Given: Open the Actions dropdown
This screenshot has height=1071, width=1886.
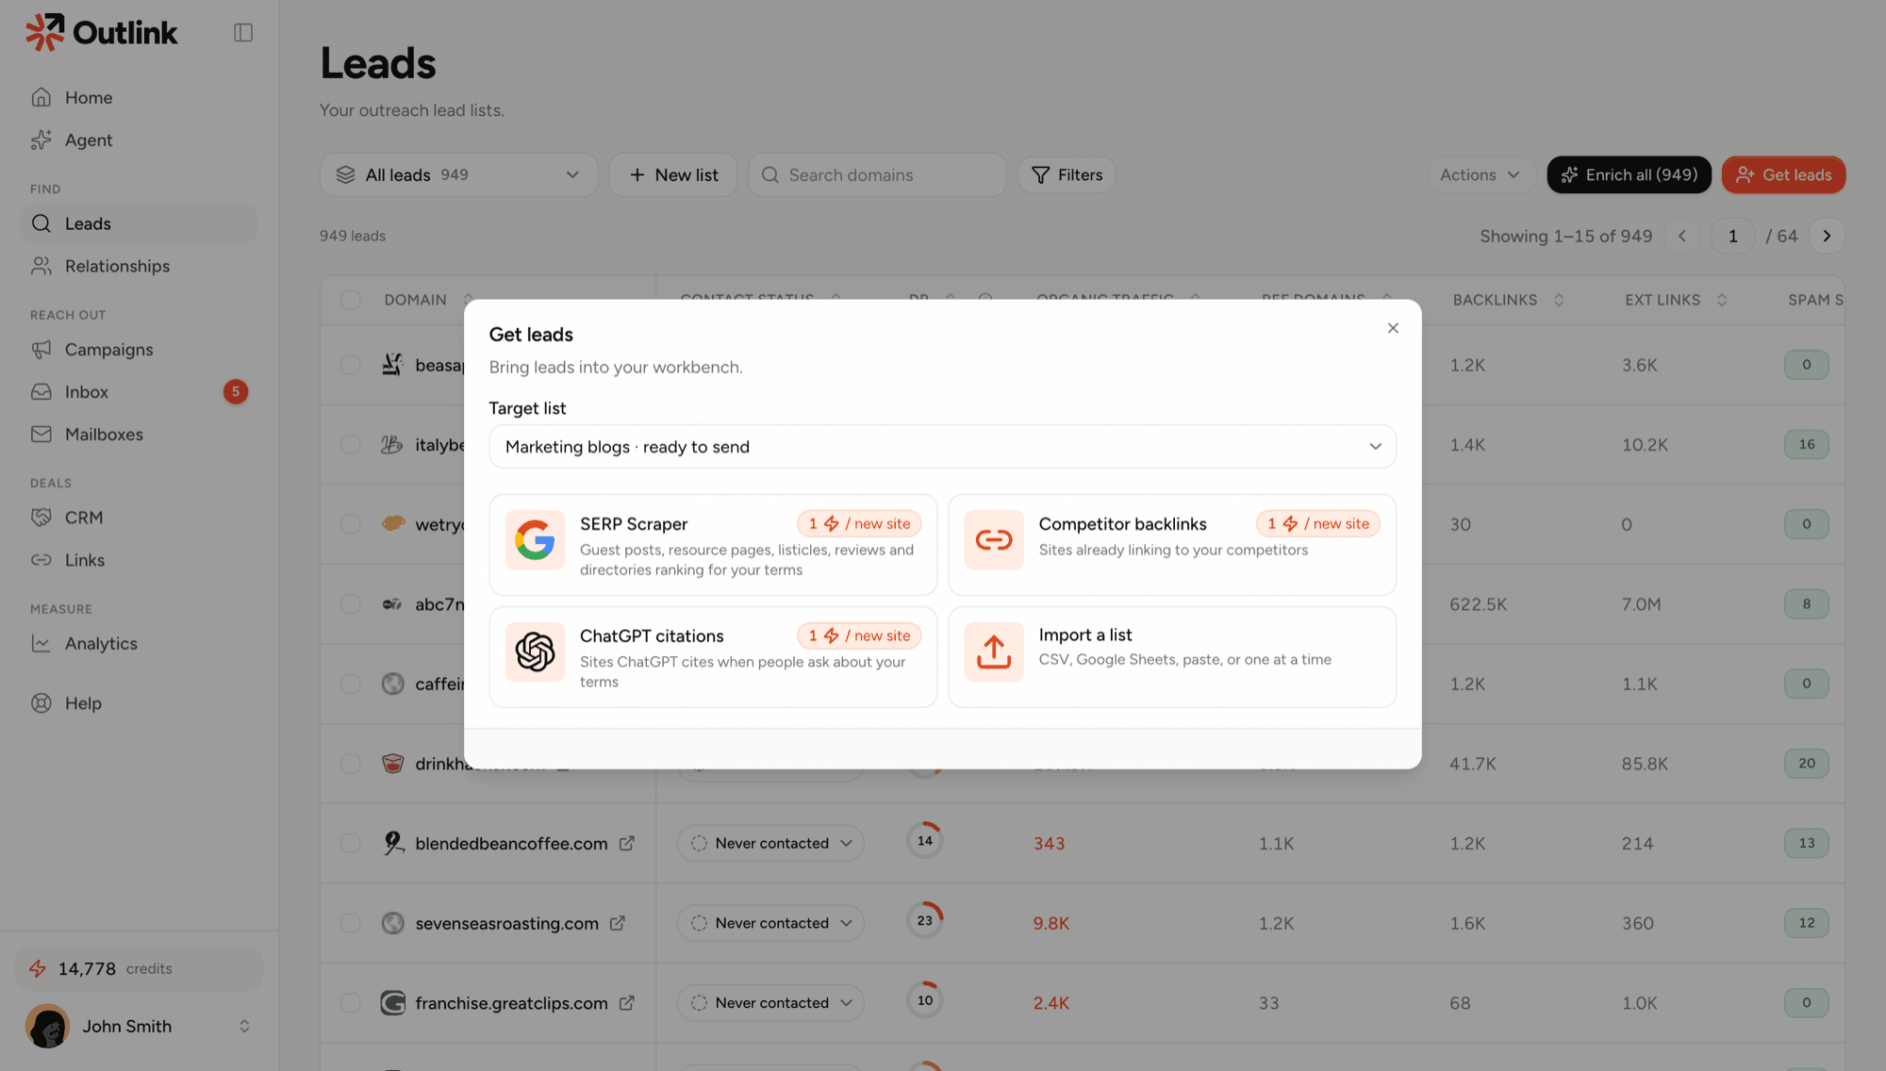Looking at the screenshot, I should pyautogui.click(x=1481, y=174).
